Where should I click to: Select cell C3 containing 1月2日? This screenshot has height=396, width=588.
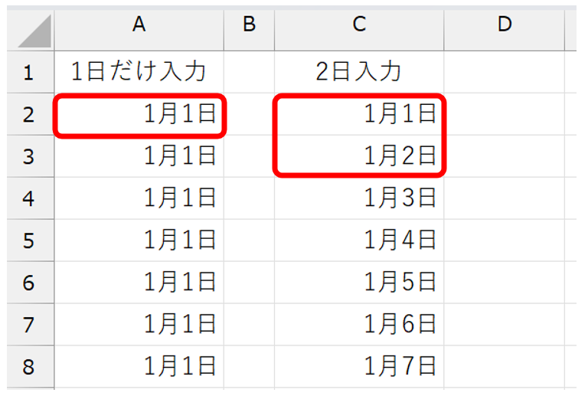(359, 157)
